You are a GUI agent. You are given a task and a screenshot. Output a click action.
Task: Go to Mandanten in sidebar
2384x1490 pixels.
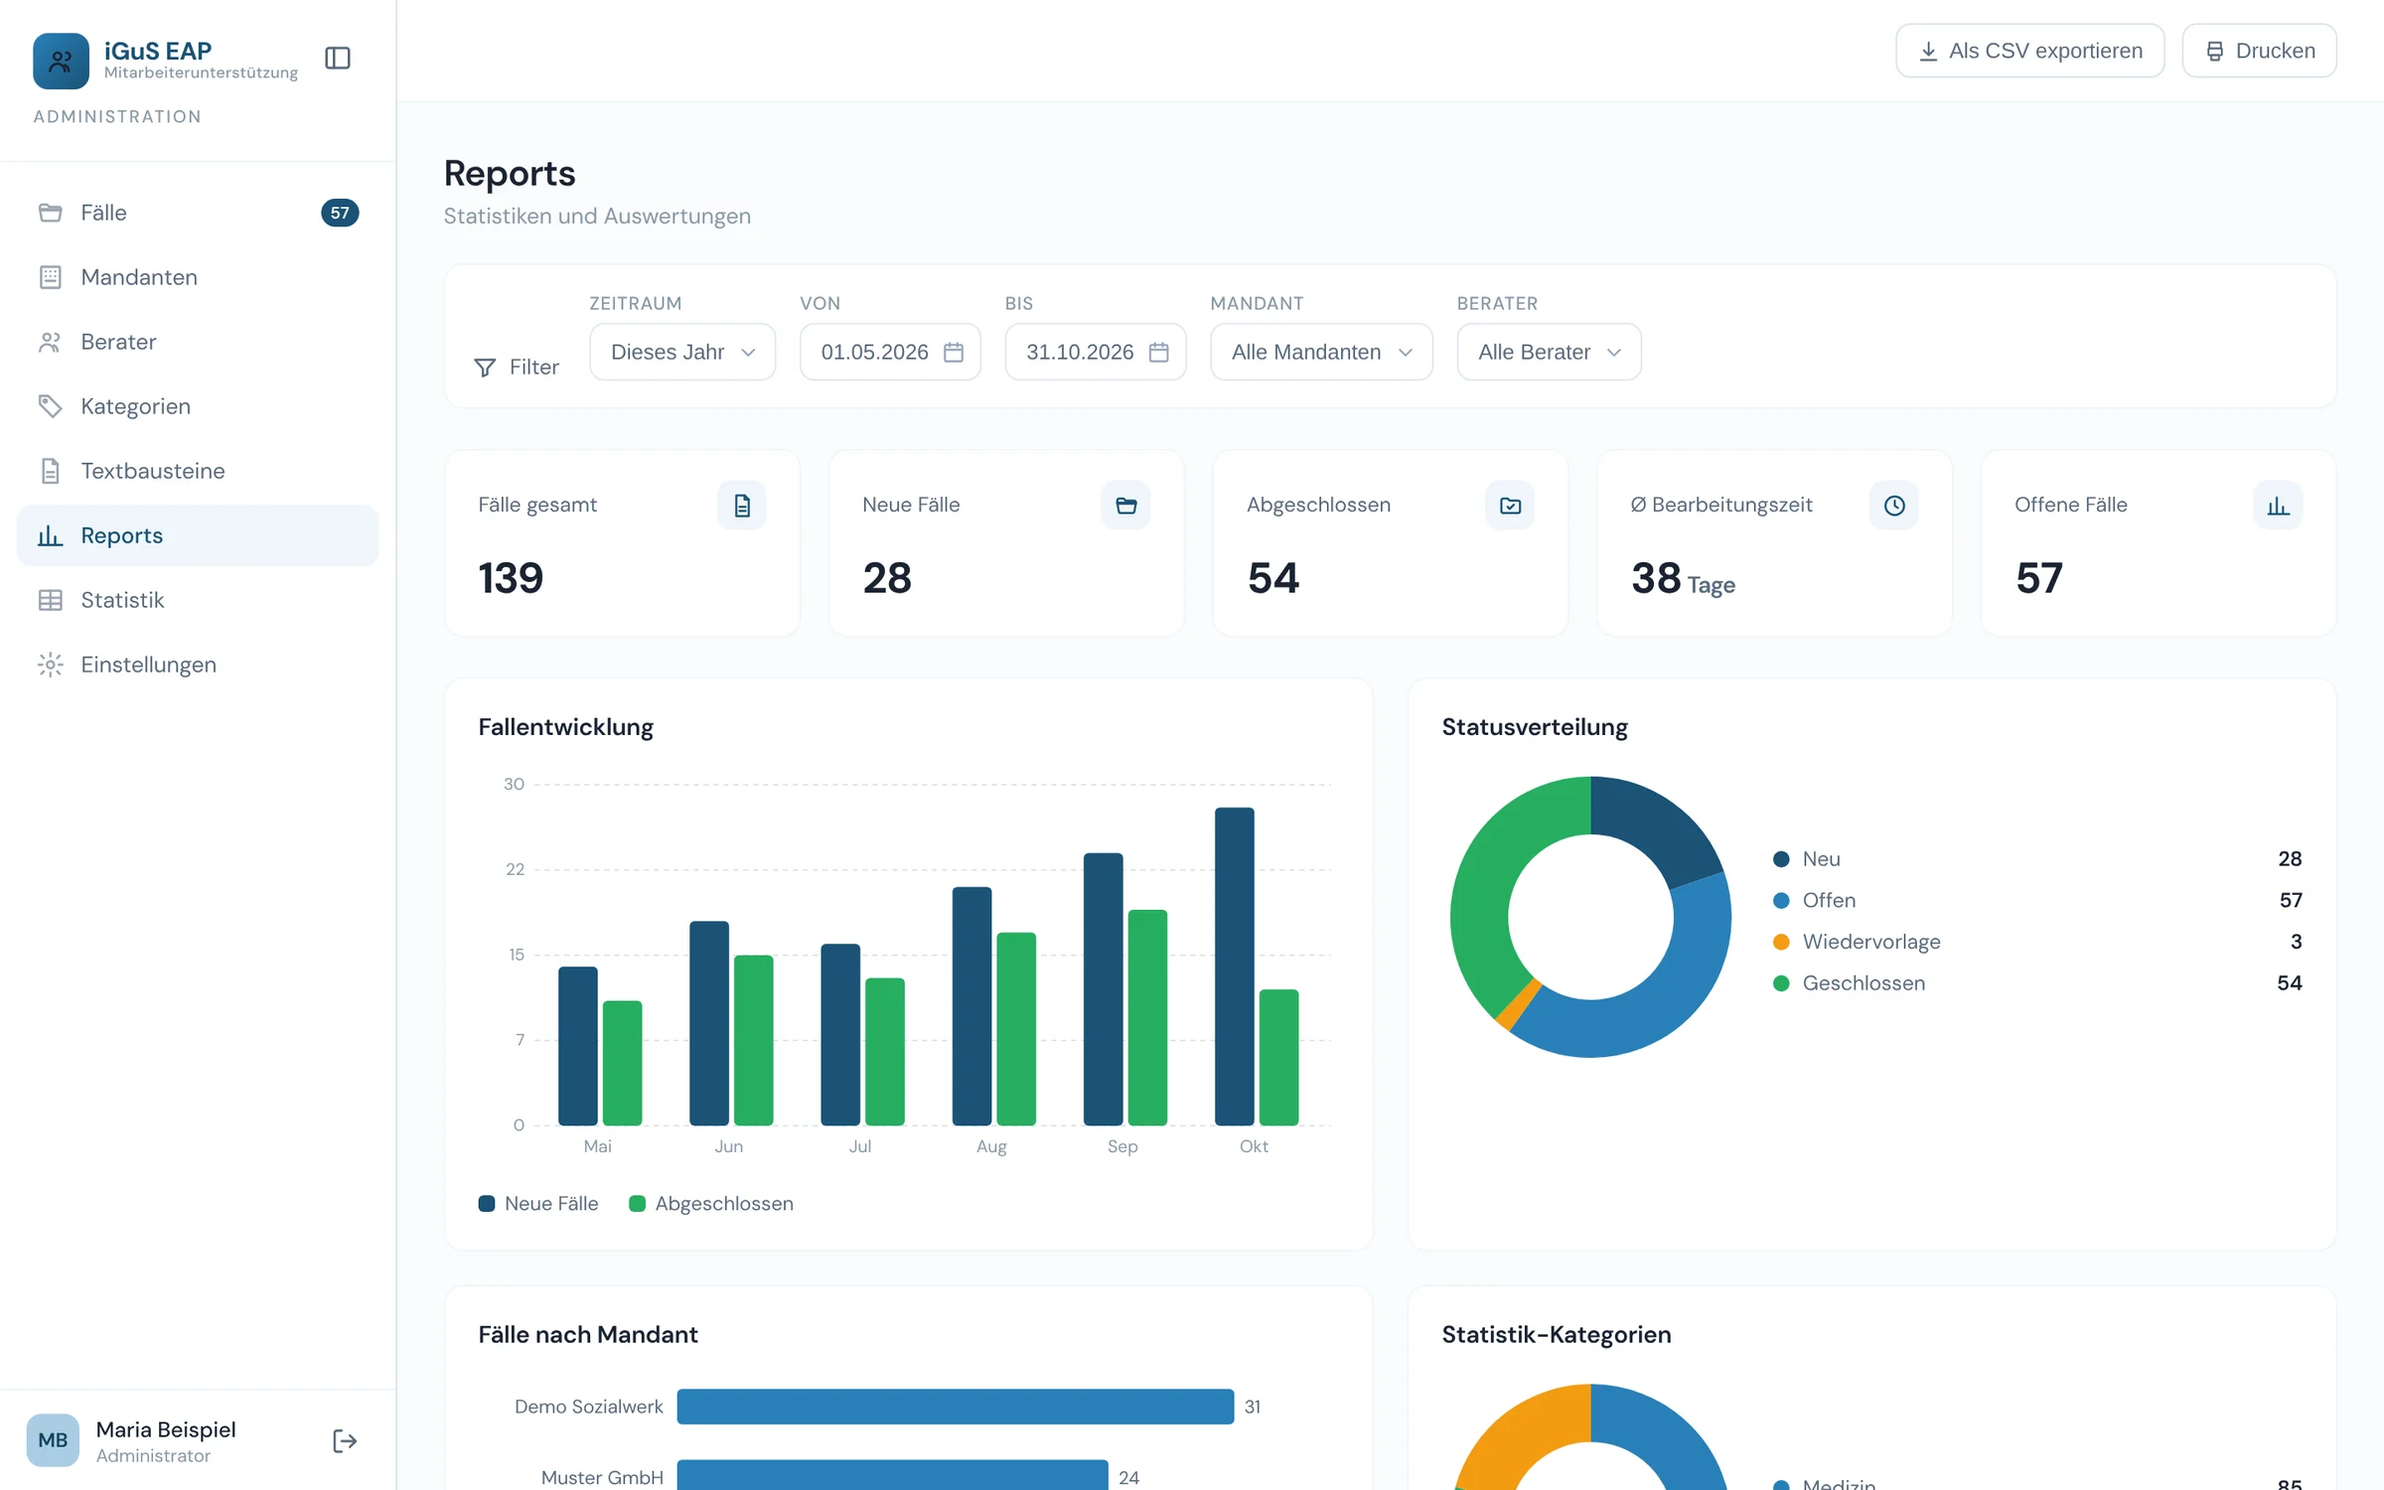tap(198, 277)
